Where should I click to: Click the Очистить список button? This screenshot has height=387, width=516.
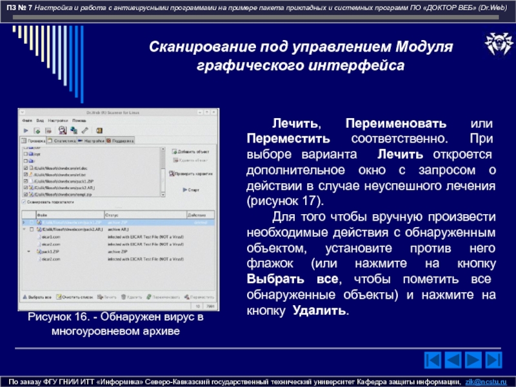click(74, 297)
